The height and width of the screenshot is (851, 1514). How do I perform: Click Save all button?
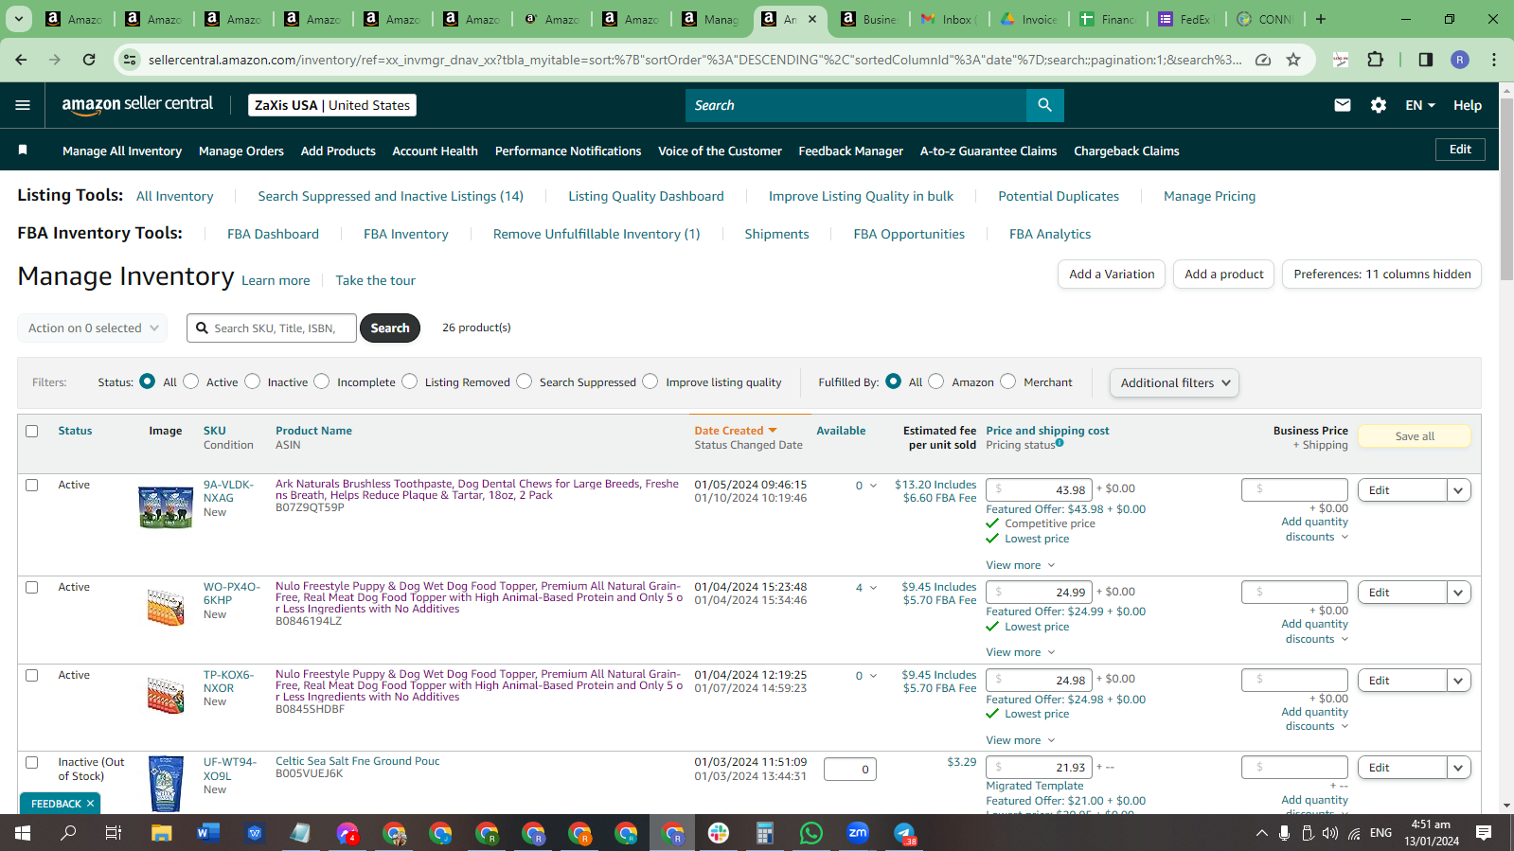(x=1415, y=436)
